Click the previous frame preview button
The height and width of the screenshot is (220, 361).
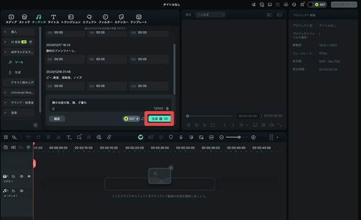click(188, 125)
